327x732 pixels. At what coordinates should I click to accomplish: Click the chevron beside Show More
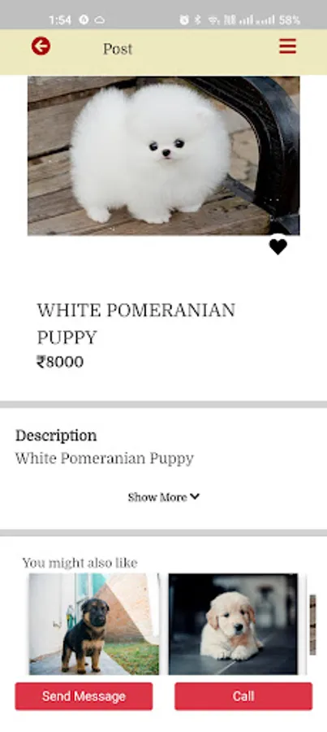tap(195, 497)
